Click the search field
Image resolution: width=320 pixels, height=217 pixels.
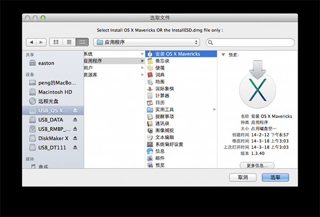tap(250, 43)
